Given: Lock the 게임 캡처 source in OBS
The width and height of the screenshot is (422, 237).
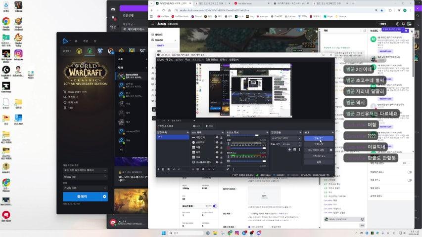Looking at the screenshot, I should (x=221, y=137).
